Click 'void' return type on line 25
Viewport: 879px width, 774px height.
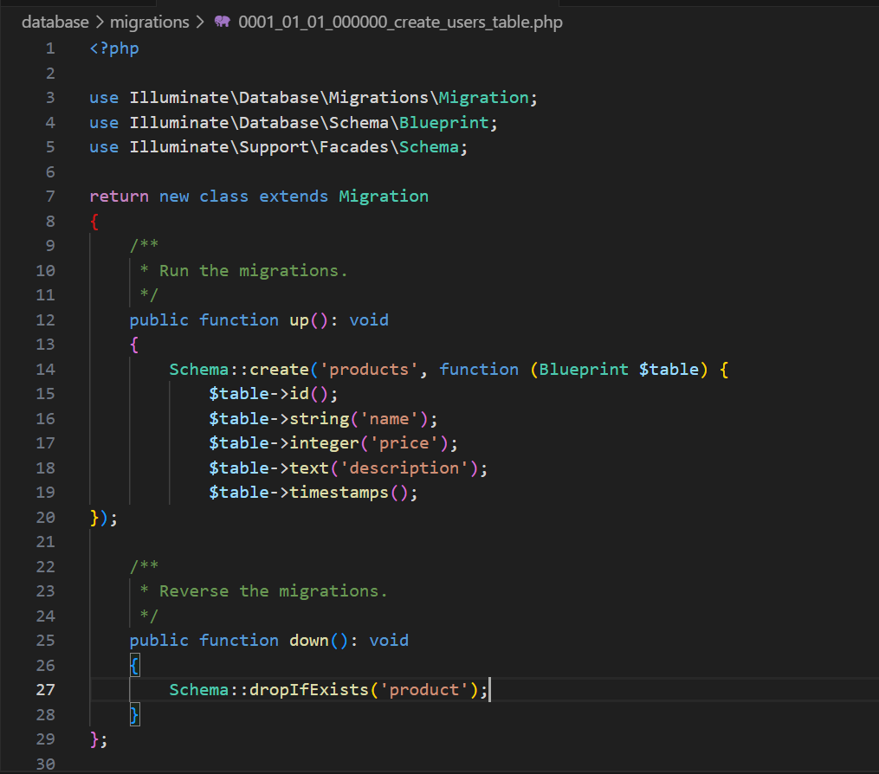pos(389,640)
